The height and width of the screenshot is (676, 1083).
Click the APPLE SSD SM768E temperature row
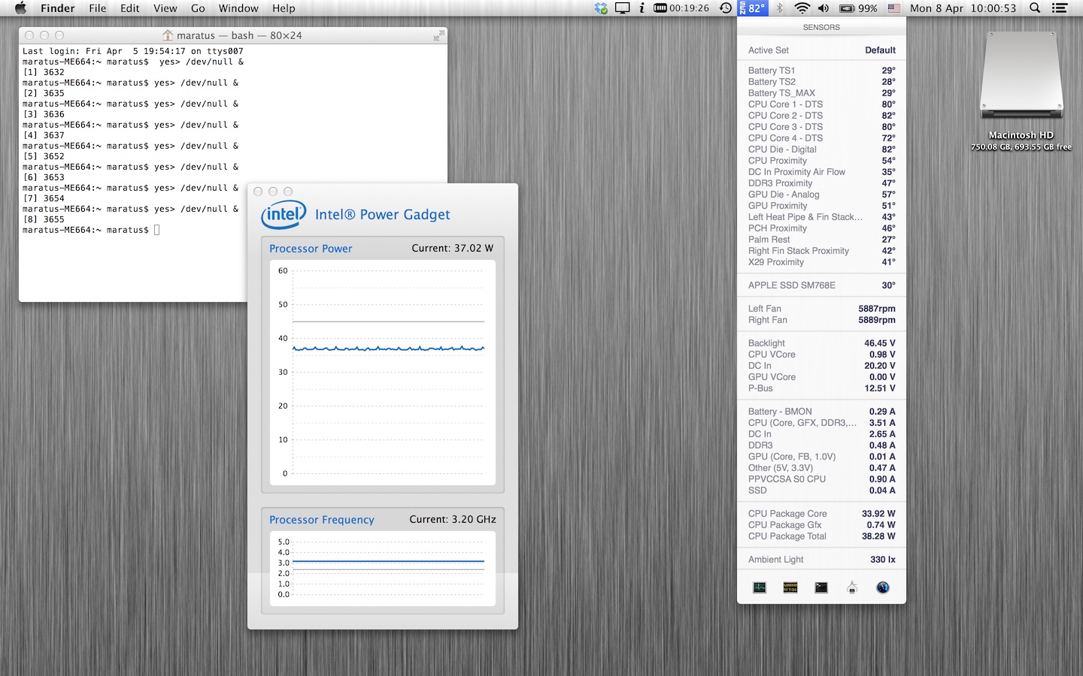(x=821, y=285)
